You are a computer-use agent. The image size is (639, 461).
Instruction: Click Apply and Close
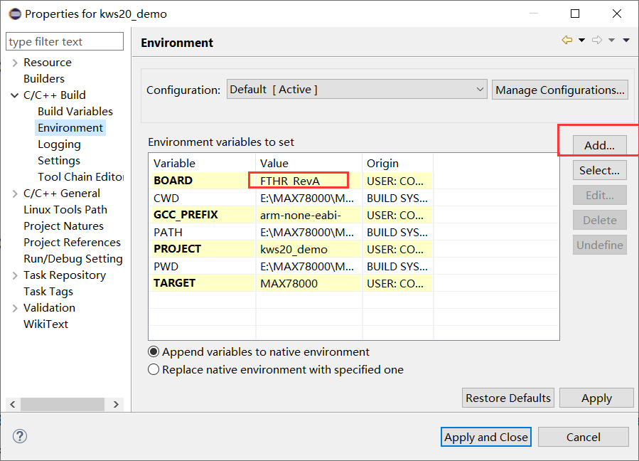485,437
